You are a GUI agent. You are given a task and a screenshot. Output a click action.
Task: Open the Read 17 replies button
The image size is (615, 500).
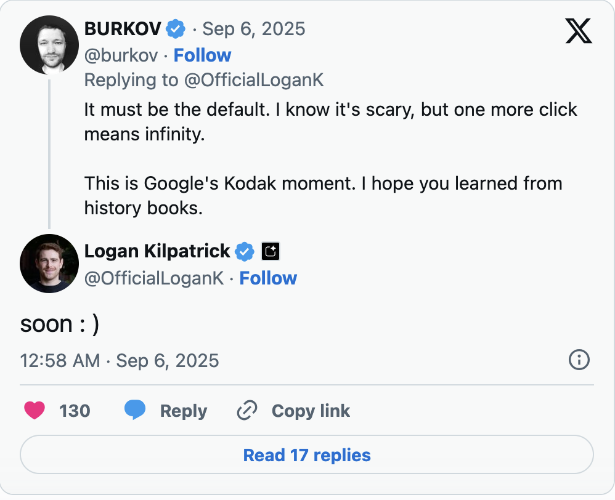pyautogui.click(x=307, y=456)
